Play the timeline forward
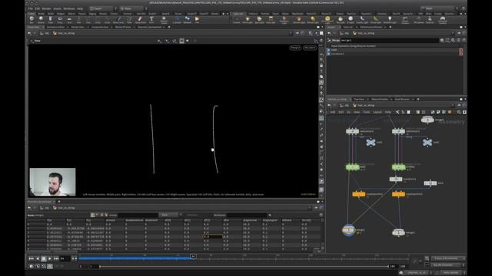 point(49,258)
